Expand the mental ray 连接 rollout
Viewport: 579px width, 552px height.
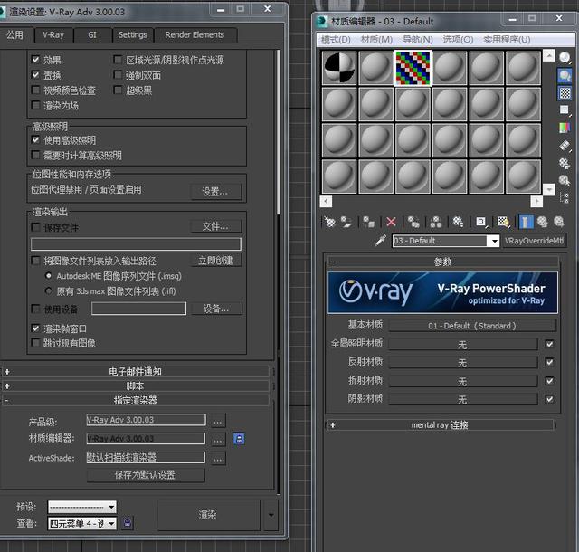pos(441,425)
